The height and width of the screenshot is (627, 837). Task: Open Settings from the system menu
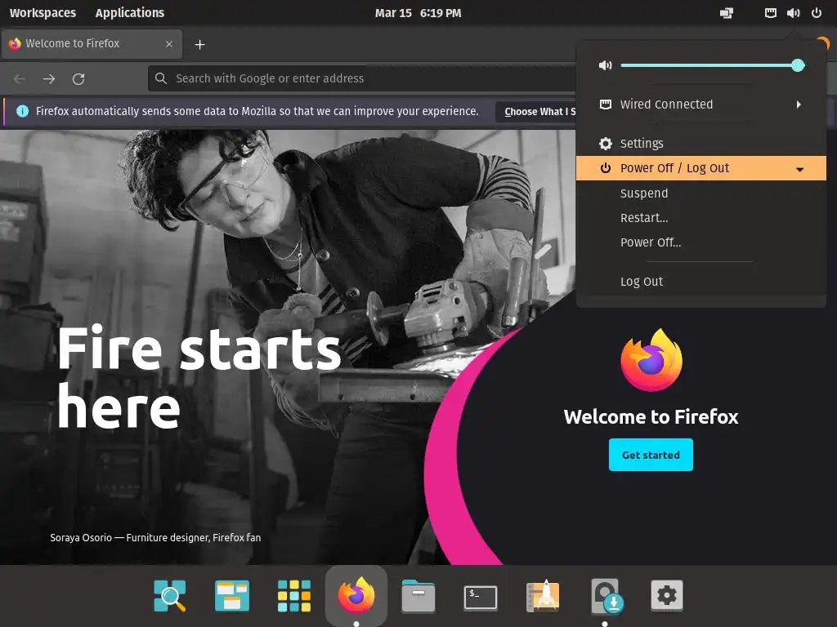(x=700, y=144)
